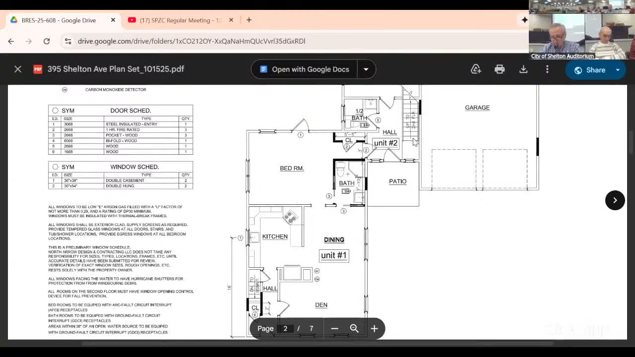The height and width of the screenshot is (357, 635).
Task: Open a new browser tab
Action: pyautogui.click(x=249, y=20)
